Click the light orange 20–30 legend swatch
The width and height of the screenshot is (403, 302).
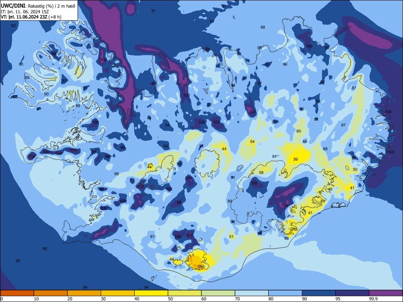[84, 293]
